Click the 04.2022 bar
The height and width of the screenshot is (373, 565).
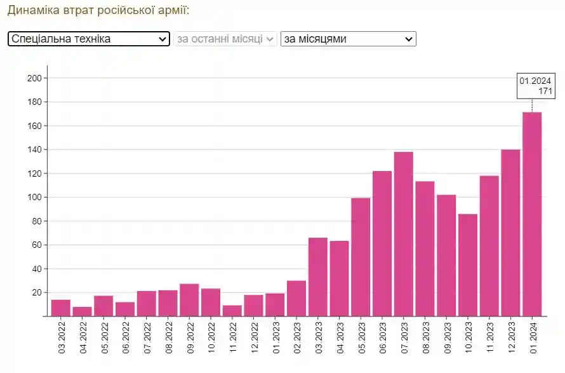[83, 311]
